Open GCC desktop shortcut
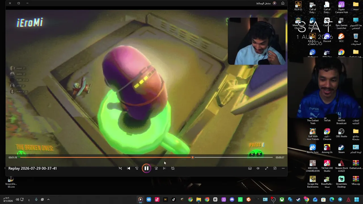The image size is (363, 204). coord(341,38)
